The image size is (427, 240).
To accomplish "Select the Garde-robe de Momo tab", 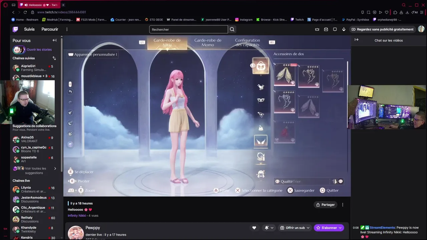I will [208, 42].
